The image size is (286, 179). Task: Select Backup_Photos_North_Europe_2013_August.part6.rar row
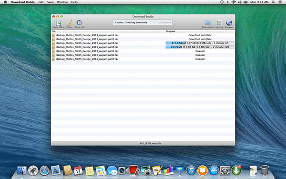[143, 55]
